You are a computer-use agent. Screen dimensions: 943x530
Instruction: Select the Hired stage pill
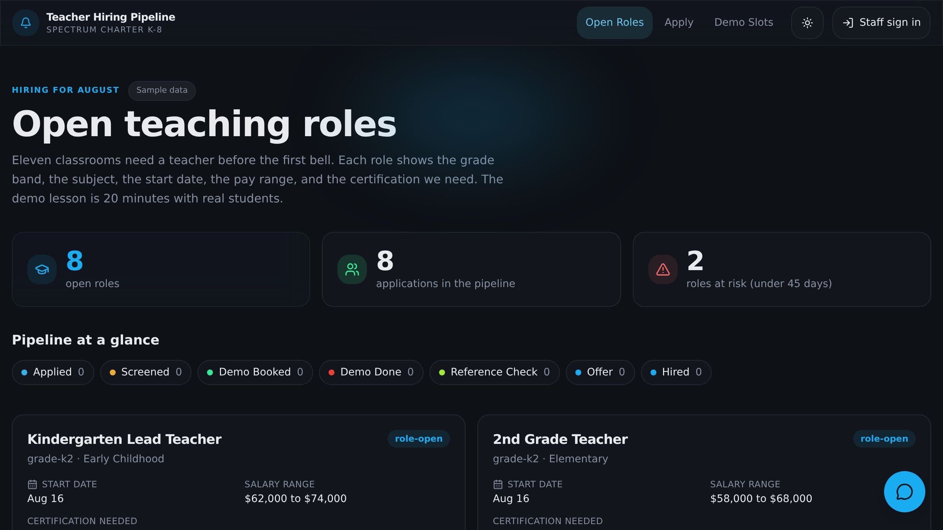[x=676, y=372]
